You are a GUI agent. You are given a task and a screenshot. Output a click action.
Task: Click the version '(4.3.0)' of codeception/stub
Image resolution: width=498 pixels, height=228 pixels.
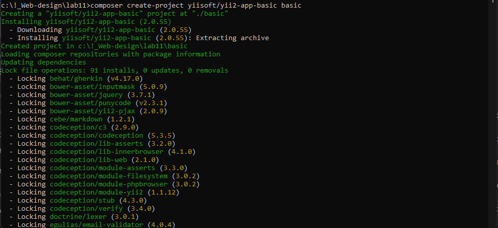pyautogui.click(x=133, y=201)
